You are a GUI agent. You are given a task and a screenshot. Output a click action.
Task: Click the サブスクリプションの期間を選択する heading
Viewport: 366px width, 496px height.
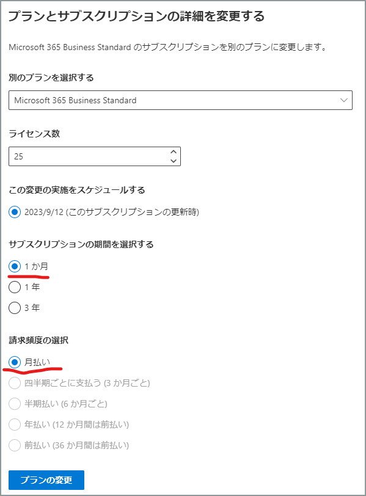[81, 244]
